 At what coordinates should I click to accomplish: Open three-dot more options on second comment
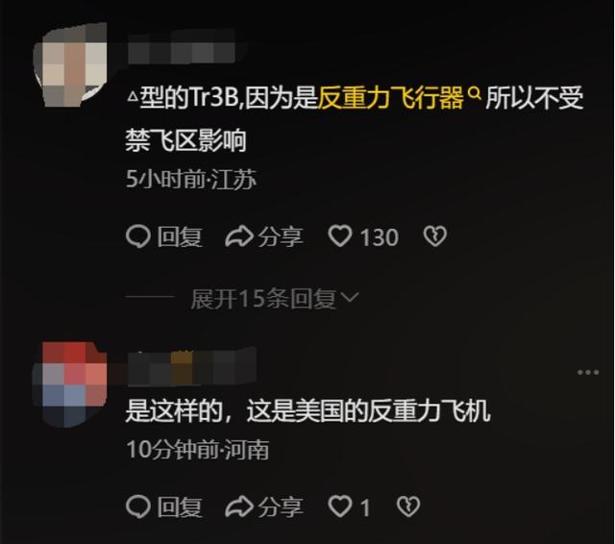click(588, 372)
